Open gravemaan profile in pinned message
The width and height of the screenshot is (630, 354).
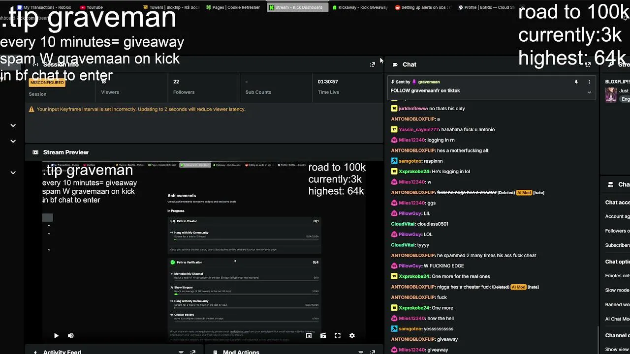[x=429, y=82]
